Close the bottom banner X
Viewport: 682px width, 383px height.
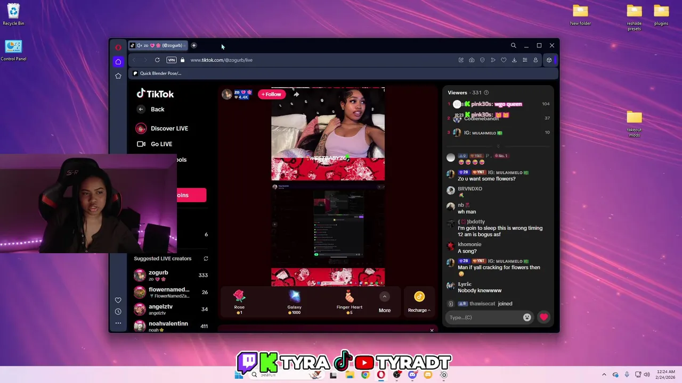(432, 330)
